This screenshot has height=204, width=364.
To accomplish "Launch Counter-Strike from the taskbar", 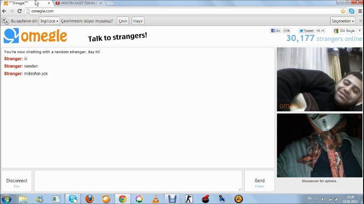I will 189,199.
